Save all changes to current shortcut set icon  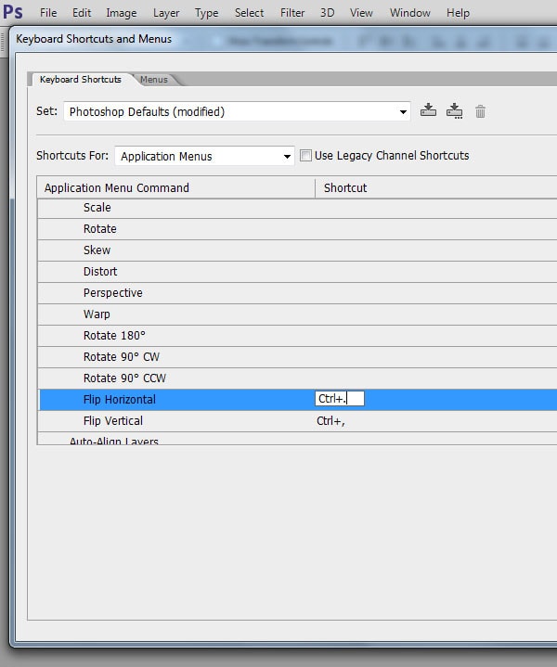pos(428,110)
